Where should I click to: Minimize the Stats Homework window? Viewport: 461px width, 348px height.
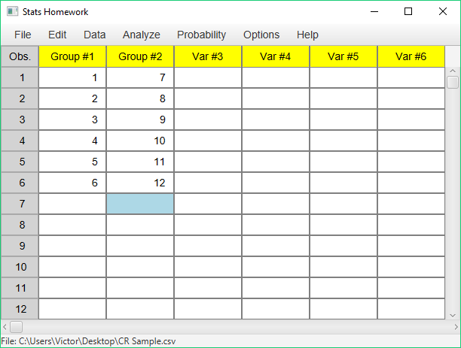pyautogui.click(x=374, y=11)
